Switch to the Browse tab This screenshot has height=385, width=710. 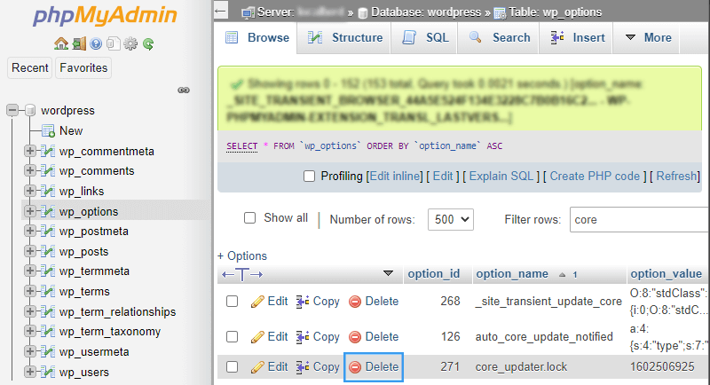point(256,37)
